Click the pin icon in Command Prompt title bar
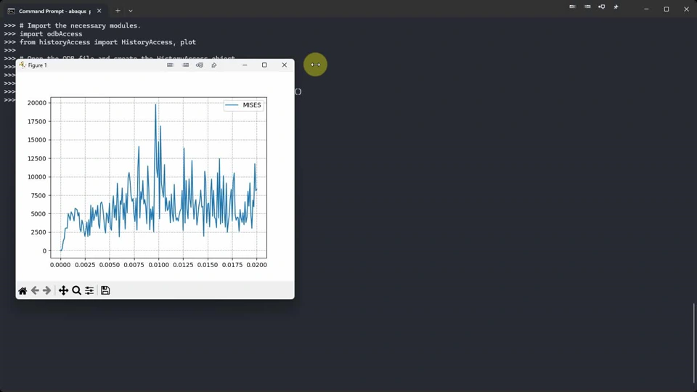 click(616, 7)
